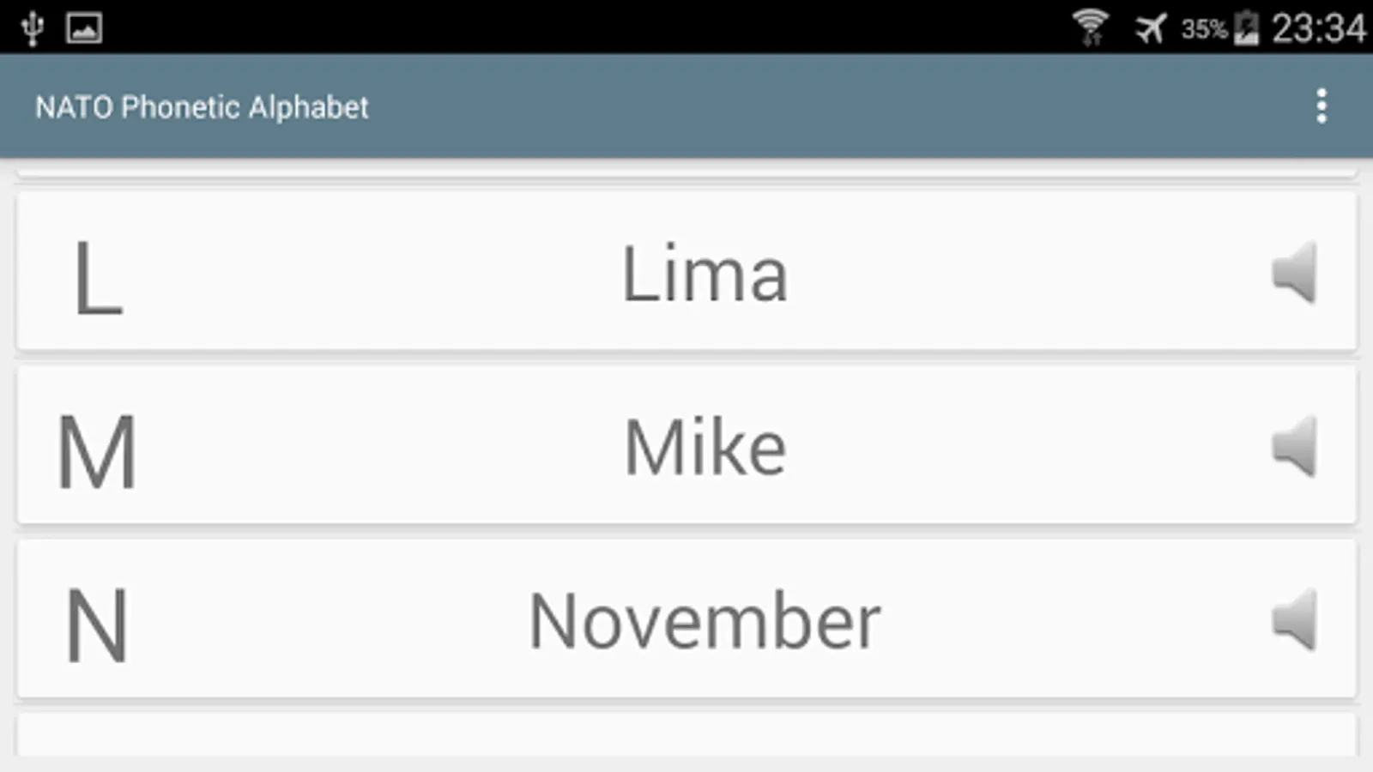Tap the 35% battery percentage text
The width and height of the screenshot is (1373, 772).
tap(1204, 30)
